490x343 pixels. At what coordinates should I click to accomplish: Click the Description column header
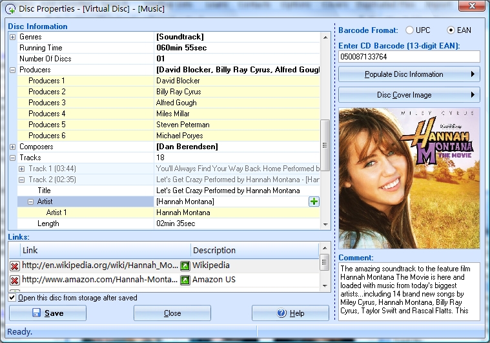coord(255,250)
